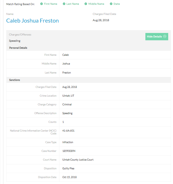Click the State green checkmark icon
Image resolution: width=173 pixels, height=184 pixels.
tap(111, 4)
